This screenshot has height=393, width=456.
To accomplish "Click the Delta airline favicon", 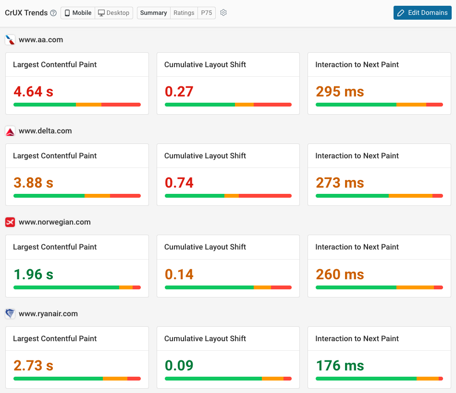I will (x=10, y=131).
